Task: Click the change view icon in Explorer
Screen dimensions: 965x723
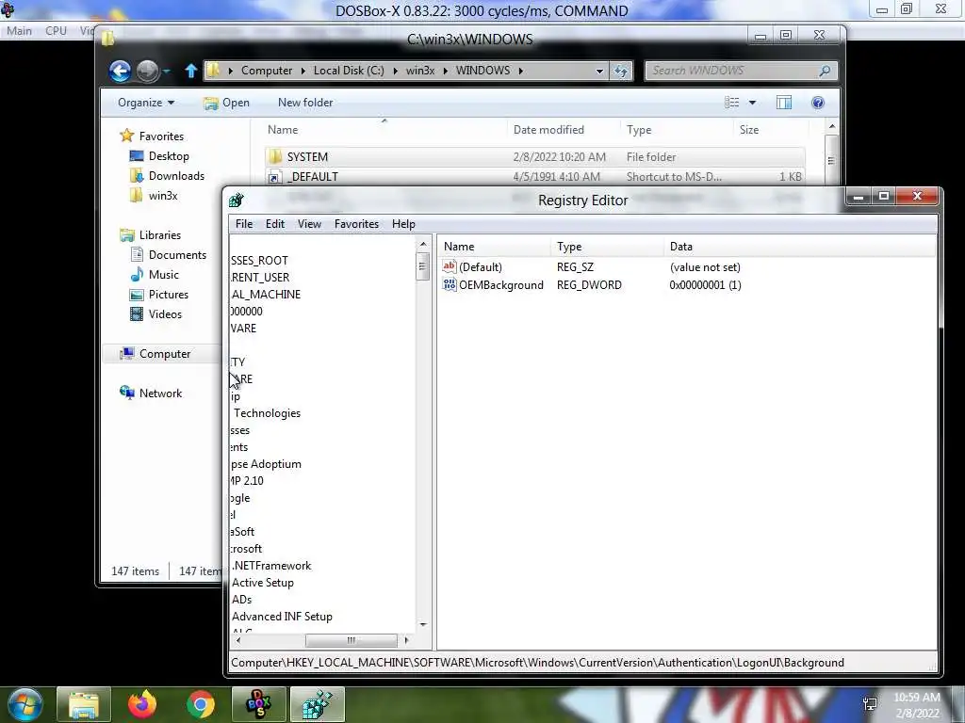Action: tap(731, 103)
